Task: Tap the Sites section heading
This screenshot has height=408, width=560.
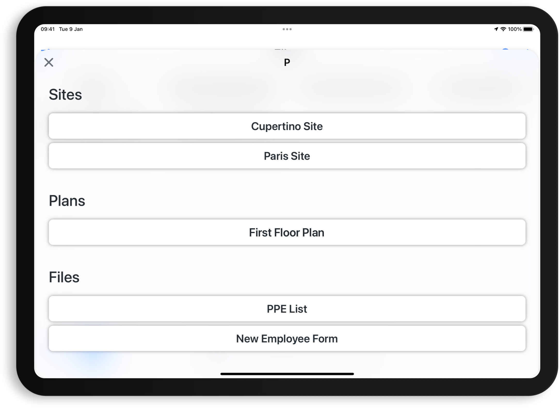Action: 65,95
